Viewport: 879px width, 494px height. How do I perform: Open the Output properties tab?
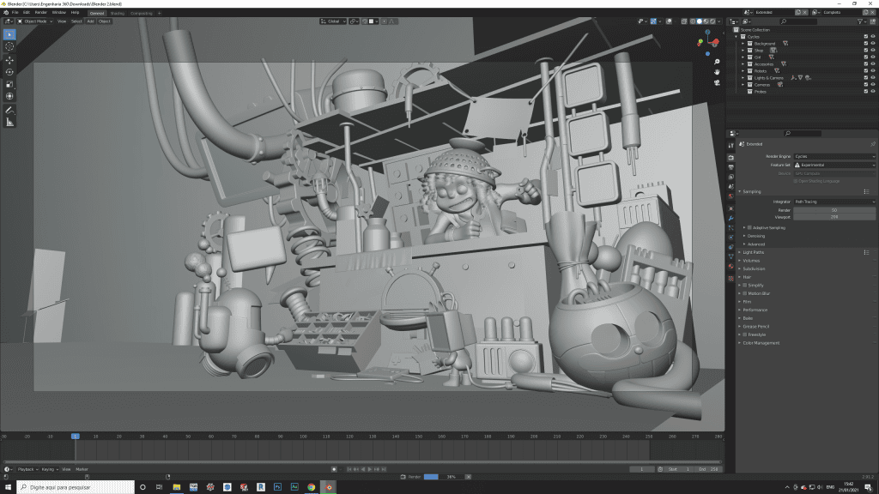point(731,167)
